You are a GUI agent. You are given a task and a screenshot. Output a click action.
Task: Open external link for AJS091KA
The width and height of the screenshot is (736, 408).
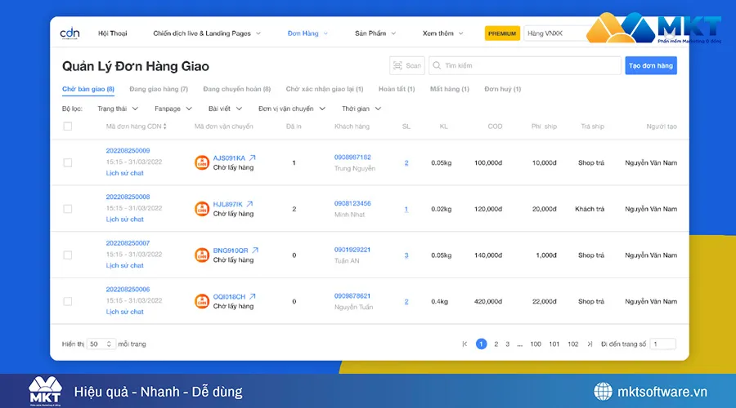coord(253,157)
